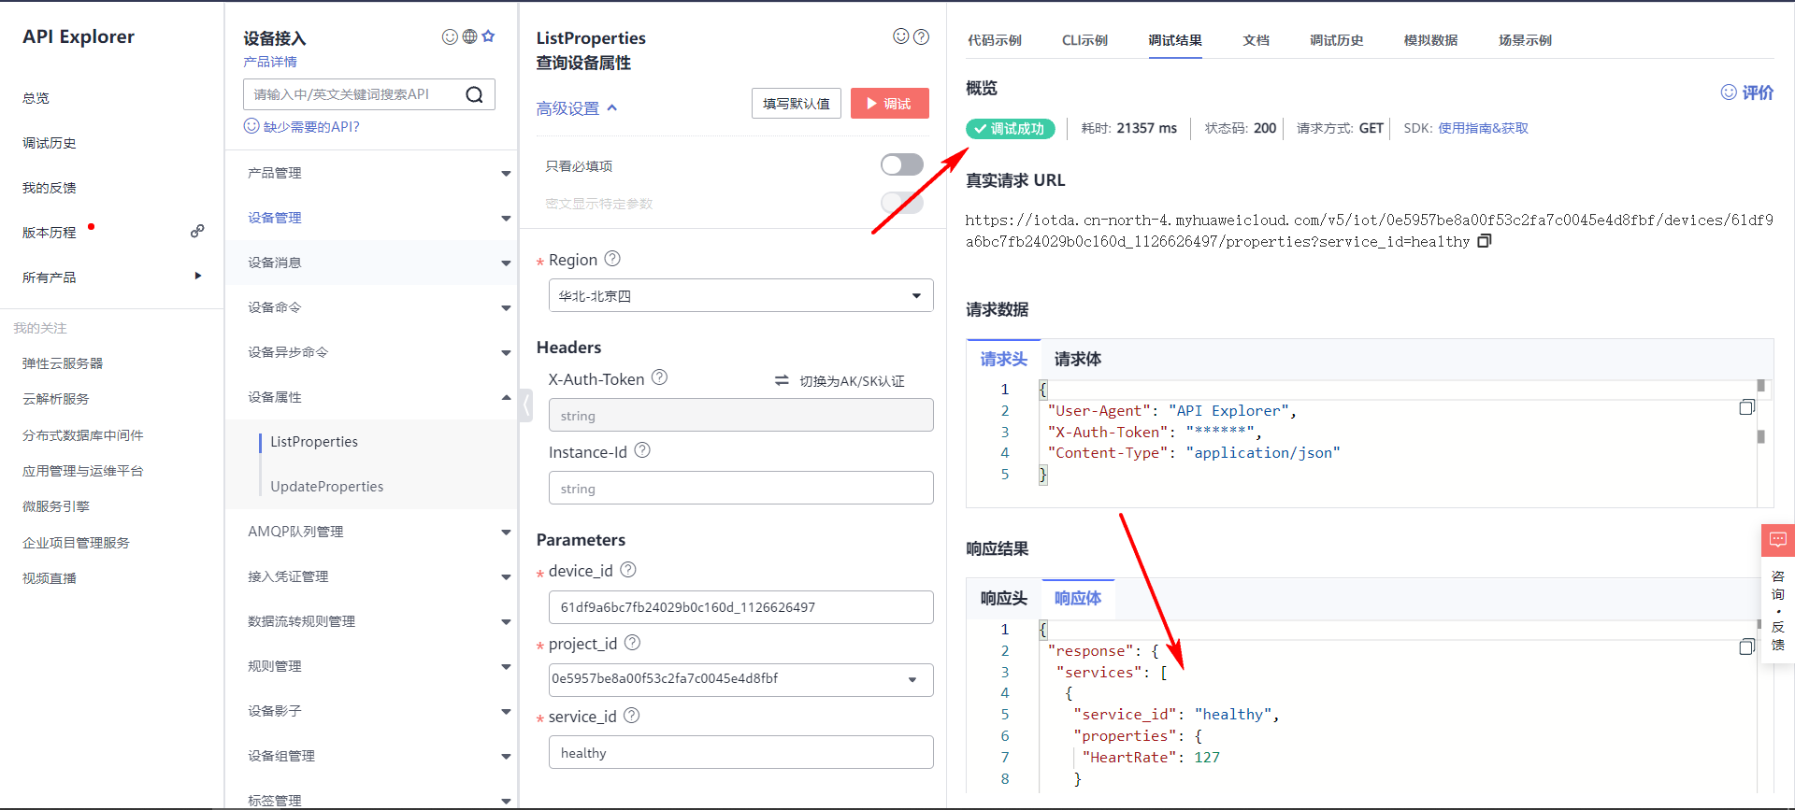This screenshot has height=810, width=1795.
Task: Click the smiley feedback icon beside 设备接入
Action: [x=450, y=36]
